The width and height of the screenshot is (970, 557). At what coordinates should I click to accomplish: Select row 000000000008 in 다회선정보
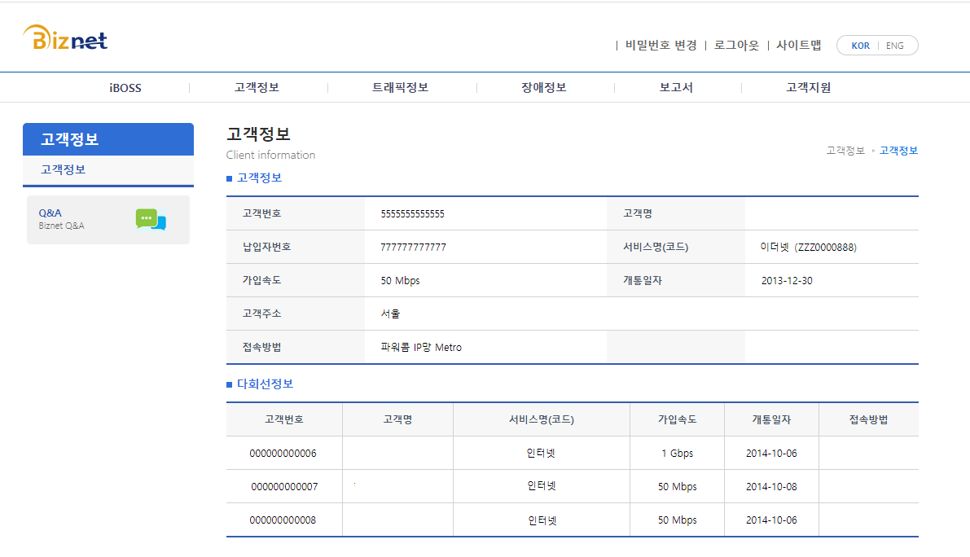pos(283,520)
